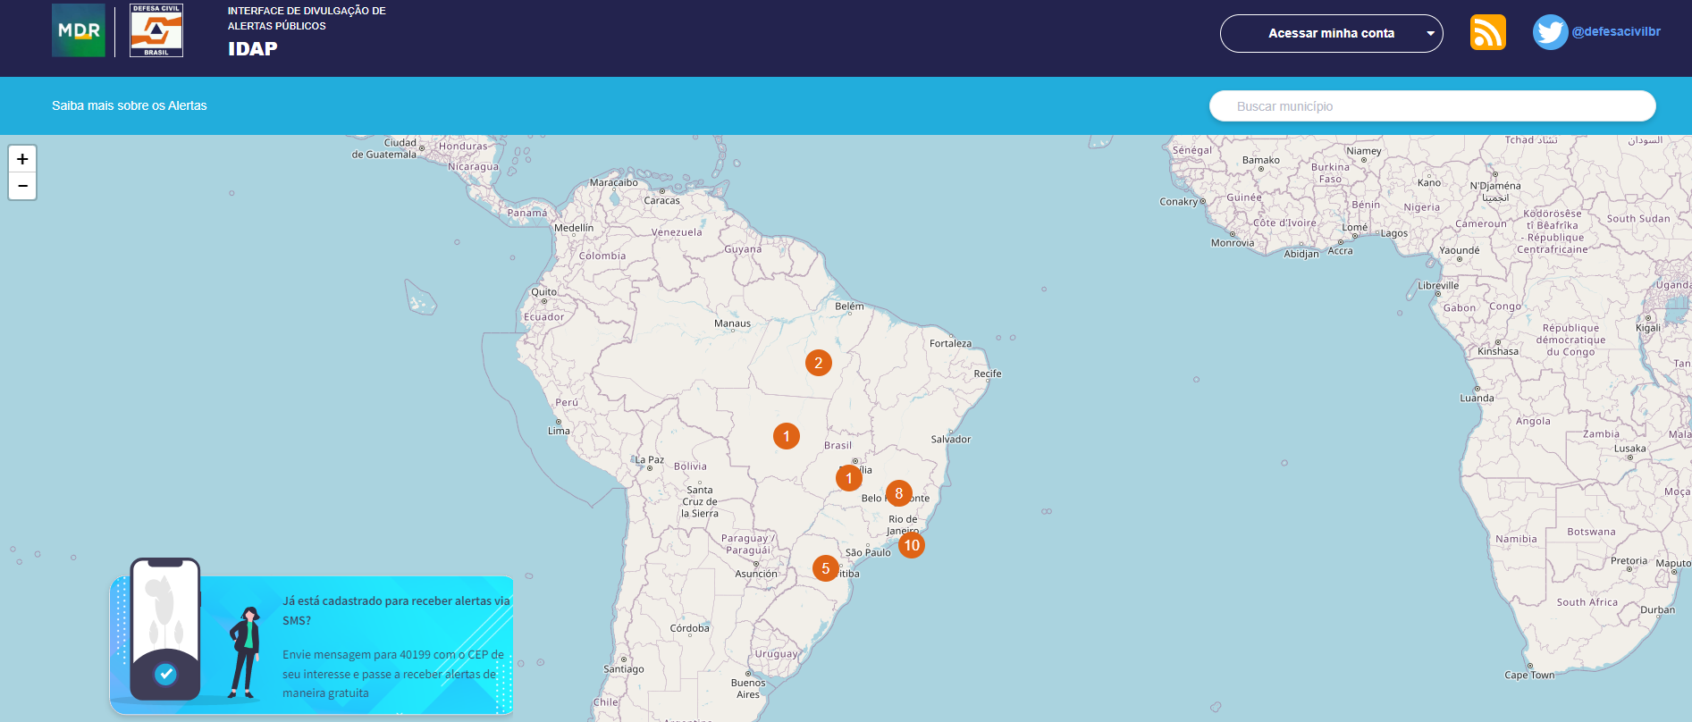Click the SMS alert registration banner
This screenshot has height=722, width=1692.
pos(393,645)
